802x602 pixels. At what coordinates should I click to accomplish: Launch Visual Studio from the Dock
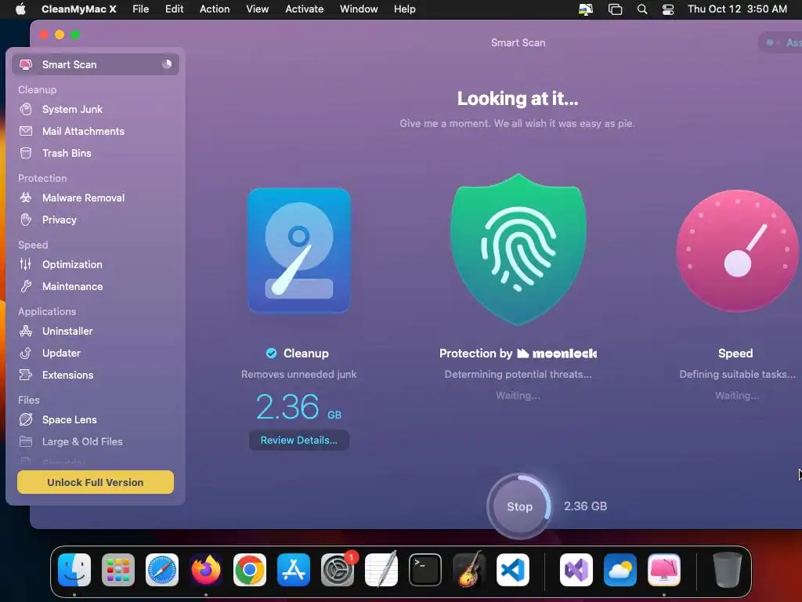click(576, 570)
